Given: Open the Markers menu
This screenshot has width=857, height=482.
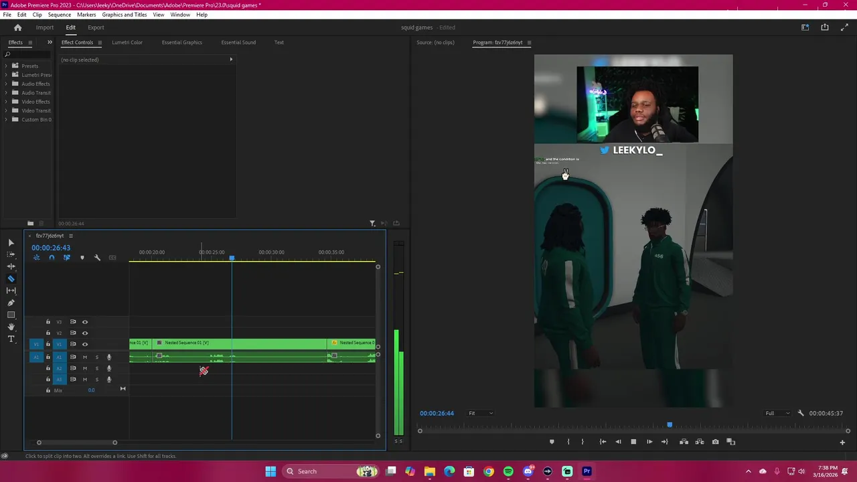Looking at the screenshot, I should [86, 15].
